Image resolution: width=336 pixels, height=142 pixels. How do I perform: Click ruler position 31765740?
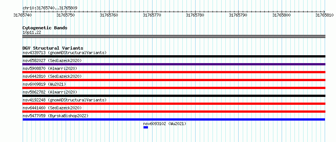(23, 15)
